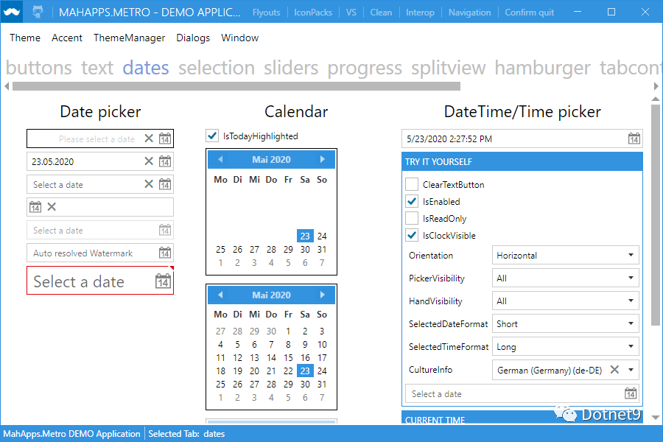Go to previous month in bottom calendar
The height and width of the screenshot is (442, 663).
[x=220, y=295]
